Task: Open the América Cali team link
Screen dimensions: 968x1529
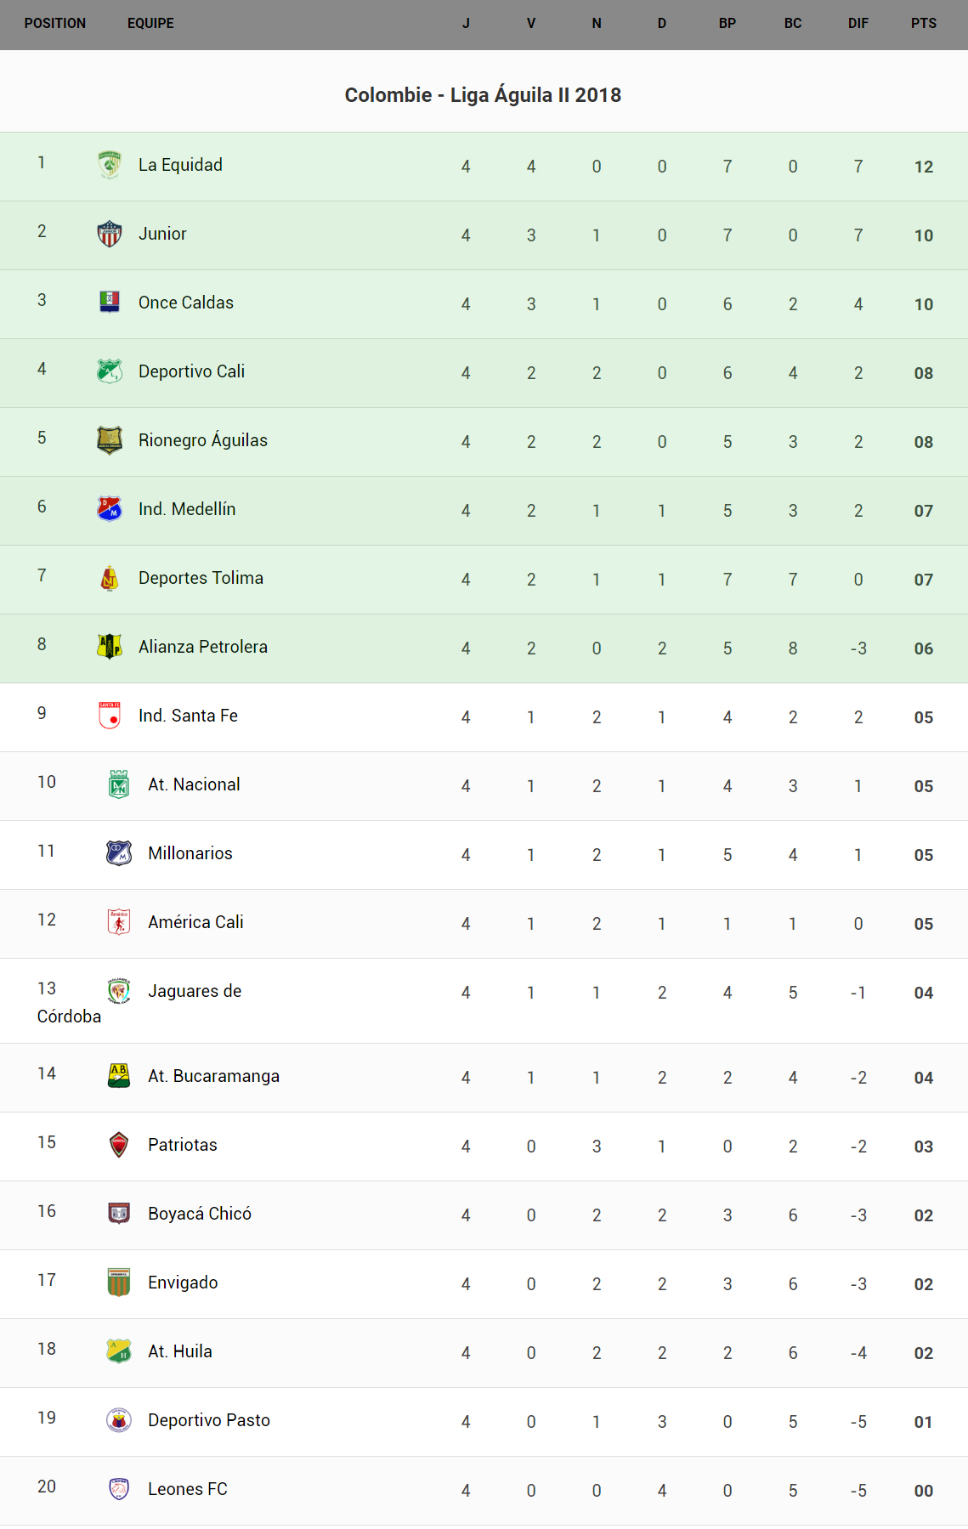Action: (x=195, y=922)
